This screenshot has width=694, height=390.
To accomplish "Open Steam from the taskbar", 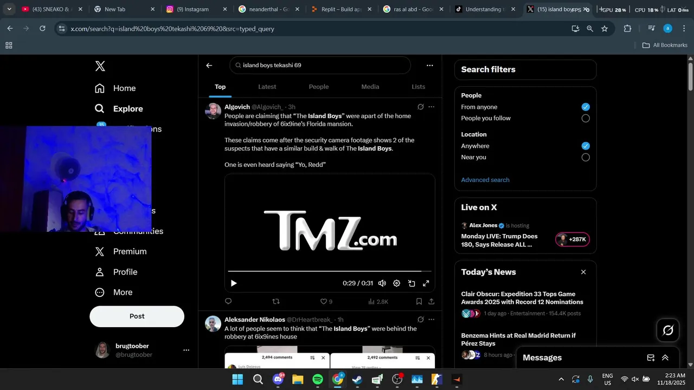I will [x=357, y=379].
